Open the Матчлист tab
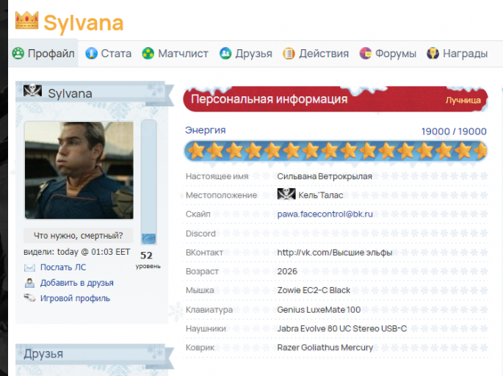The height and width of the screenshot is (376, 503). pos(175,54)
